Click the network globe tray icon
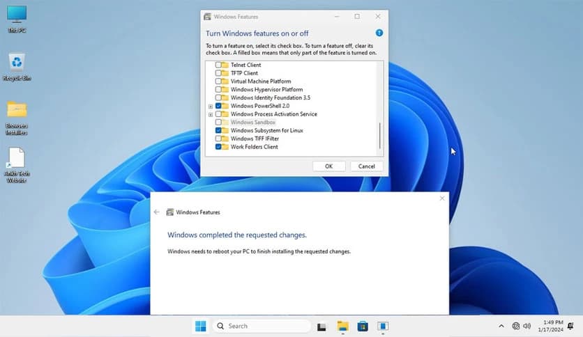The width and height of the screenshot is (583, 337). coord(515,326)
